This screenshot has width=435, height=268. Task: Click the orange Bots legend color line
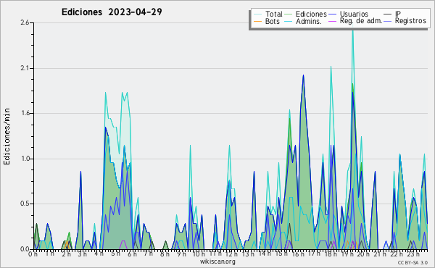[x=257, y=21]
